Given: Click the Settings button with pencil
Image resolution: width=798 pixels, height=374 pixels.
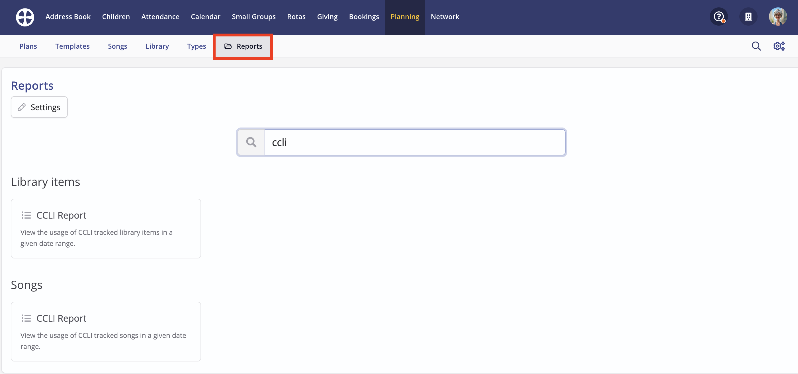Looking at the screenshot, I should pos(39,107).
